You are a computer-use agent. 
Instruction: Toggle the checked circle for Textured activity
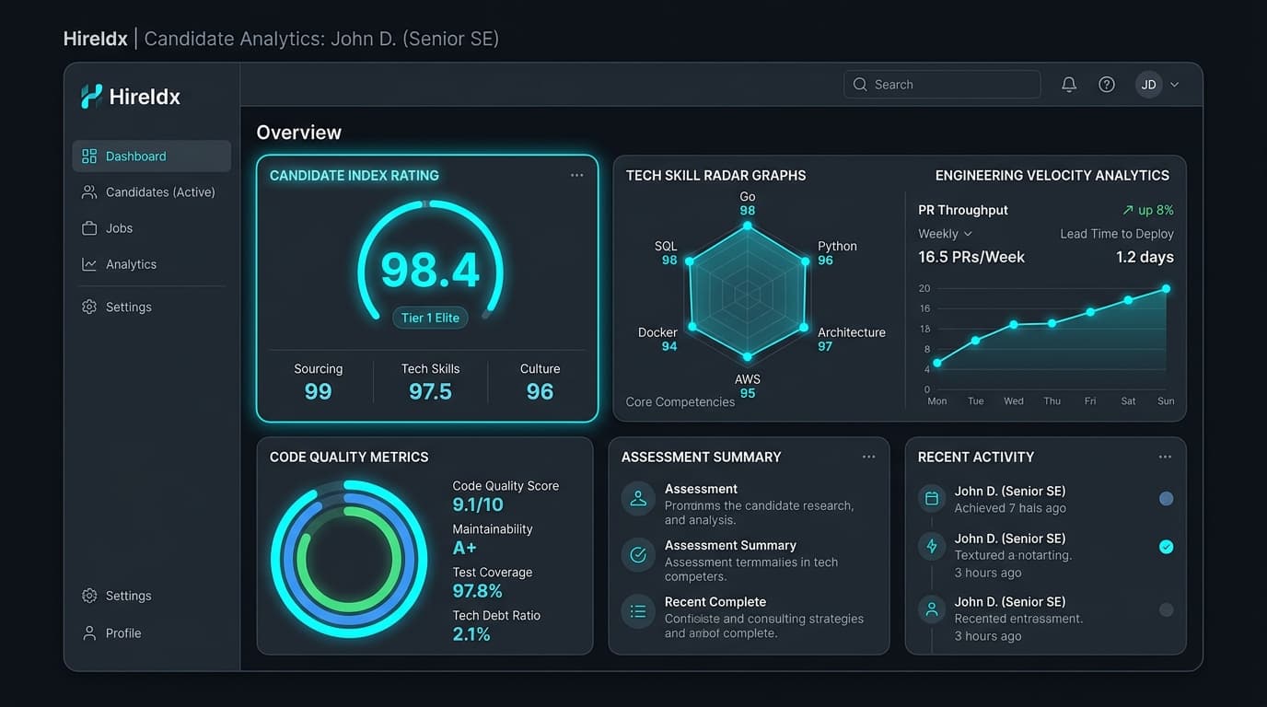click(1166, 547)
